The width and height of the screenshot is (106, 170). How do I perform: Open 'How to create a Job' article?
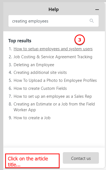click(32, 118)
